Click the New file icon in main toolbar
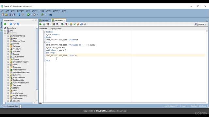The height and width of the screenshot is (117, 209). click(3, 15)
